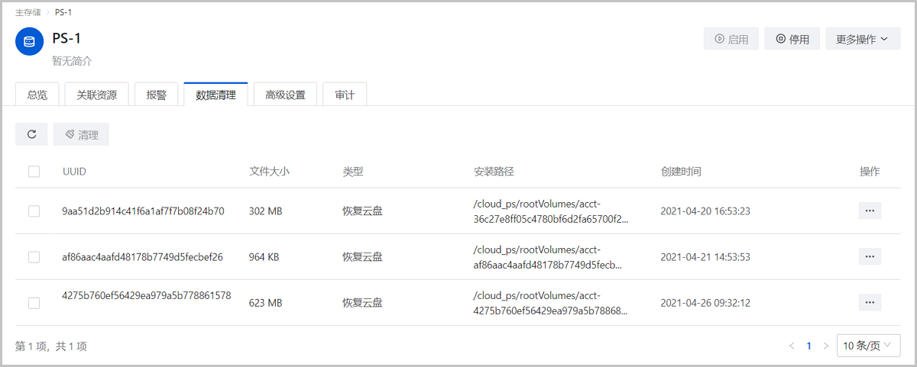
Task: Open actions menu for 623 MB row
Action: tap(869, 303)
